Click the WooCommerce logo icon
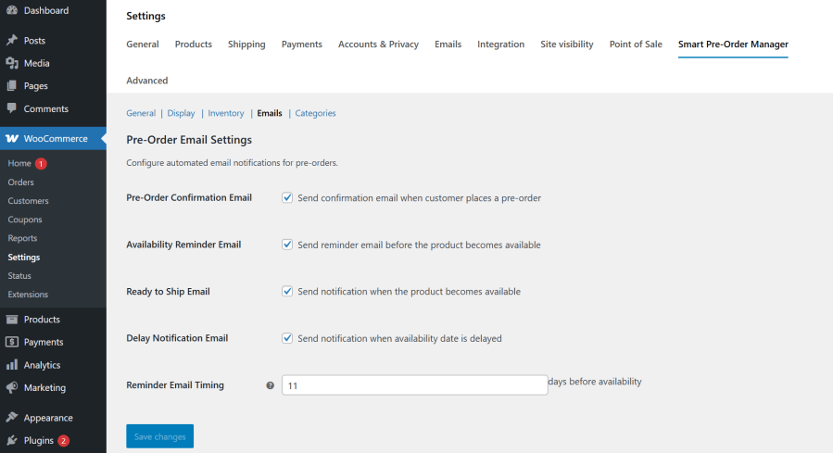The image size is (833, 453). (x=12, y=139)
